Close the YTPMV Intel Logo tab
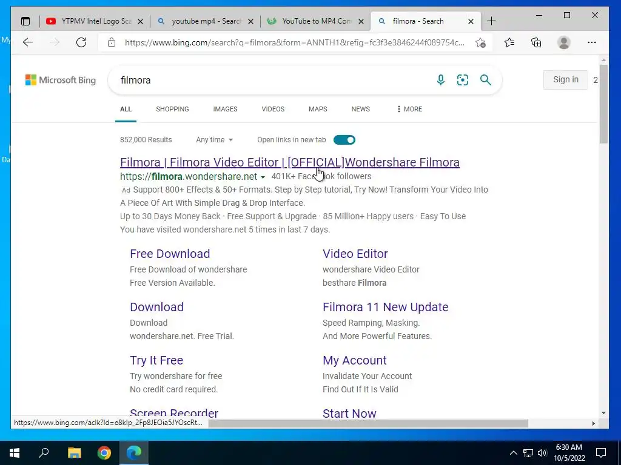621x465 pixels. 140,21
